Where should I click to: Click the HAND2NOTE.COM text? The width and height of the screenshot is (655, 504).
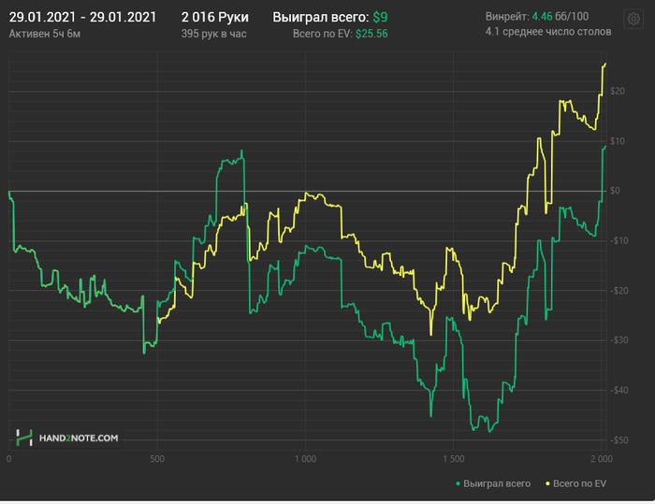[79, 438]
